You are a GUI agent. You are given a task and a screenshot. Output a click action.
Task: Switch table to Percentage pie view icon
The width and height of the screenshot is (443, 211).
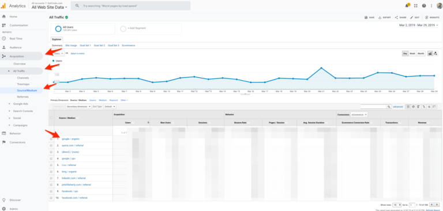pyautogui.click(x=413, y=107)
